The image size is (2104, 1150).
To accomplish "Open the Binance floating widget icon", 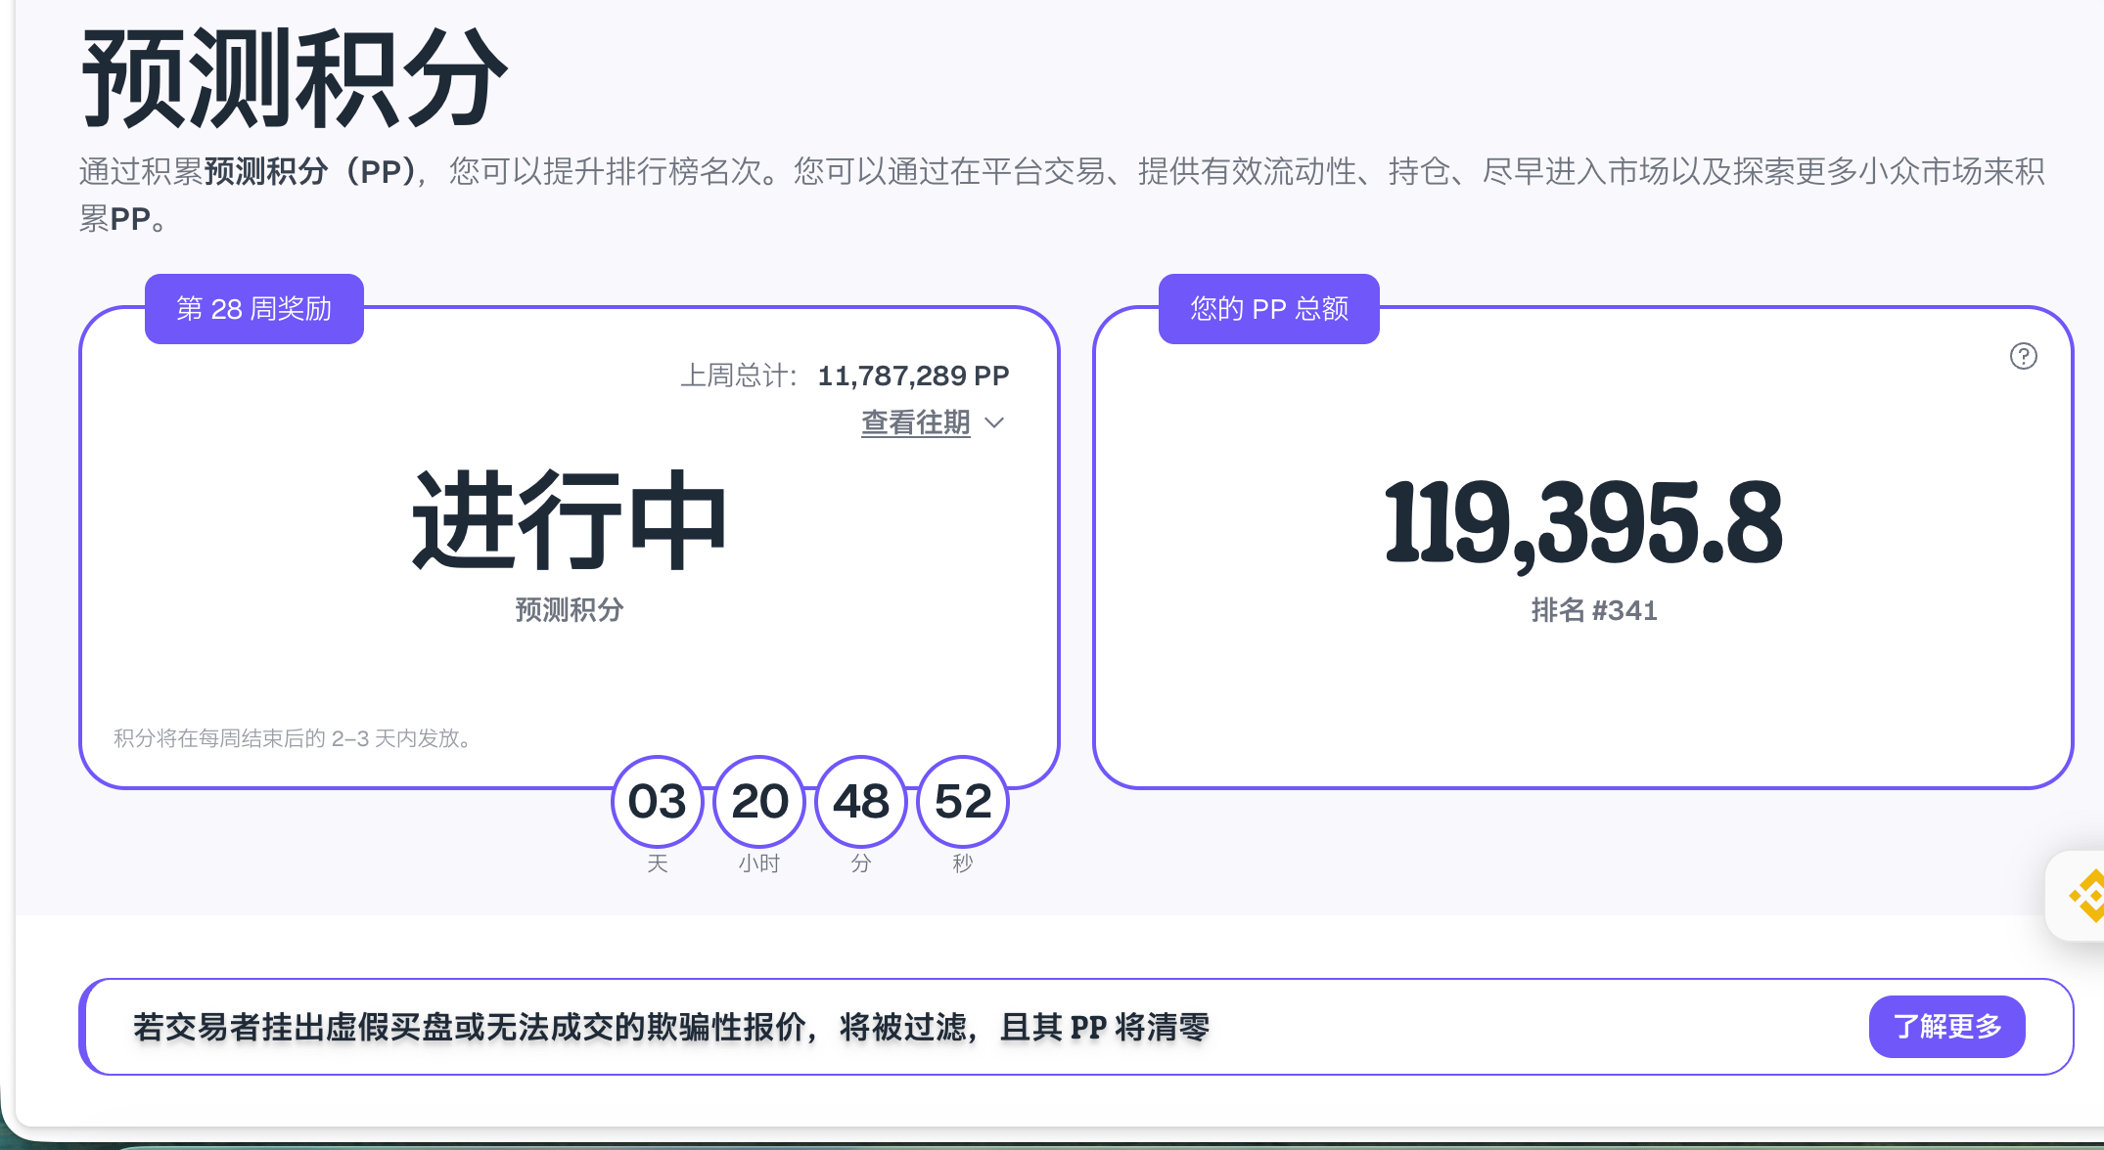I will coord(2087,896).
